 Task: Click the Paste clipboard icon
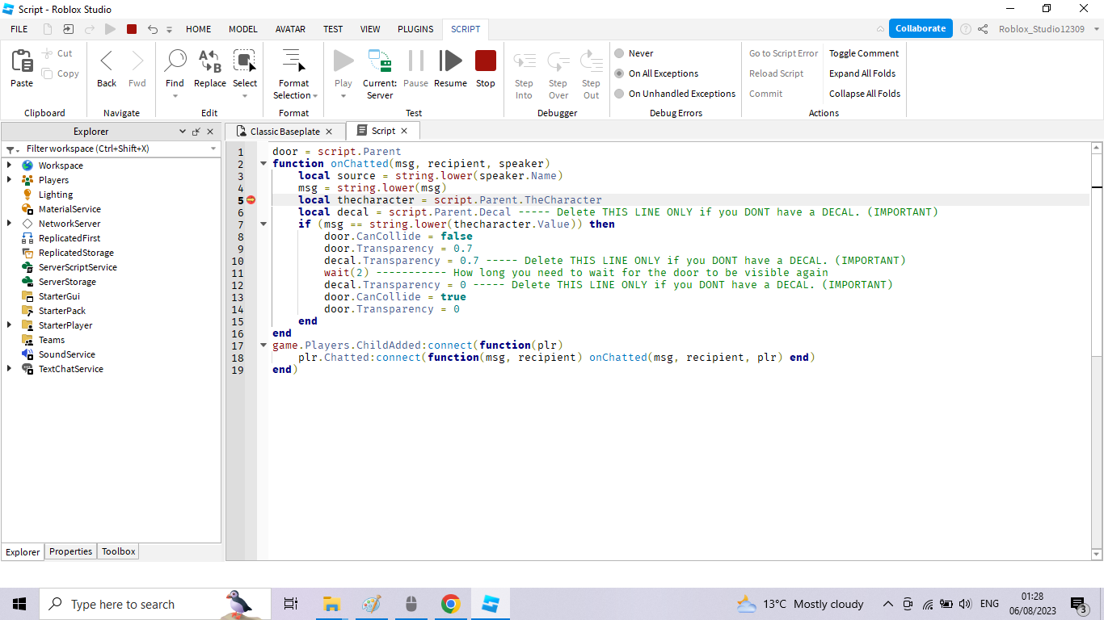[x=22, y=61]
